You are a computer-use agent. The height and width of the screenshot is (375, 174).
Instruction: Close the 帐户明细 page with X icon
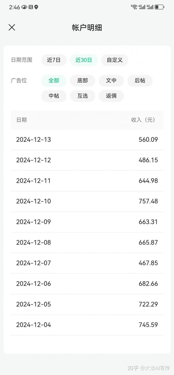(12, 28)
